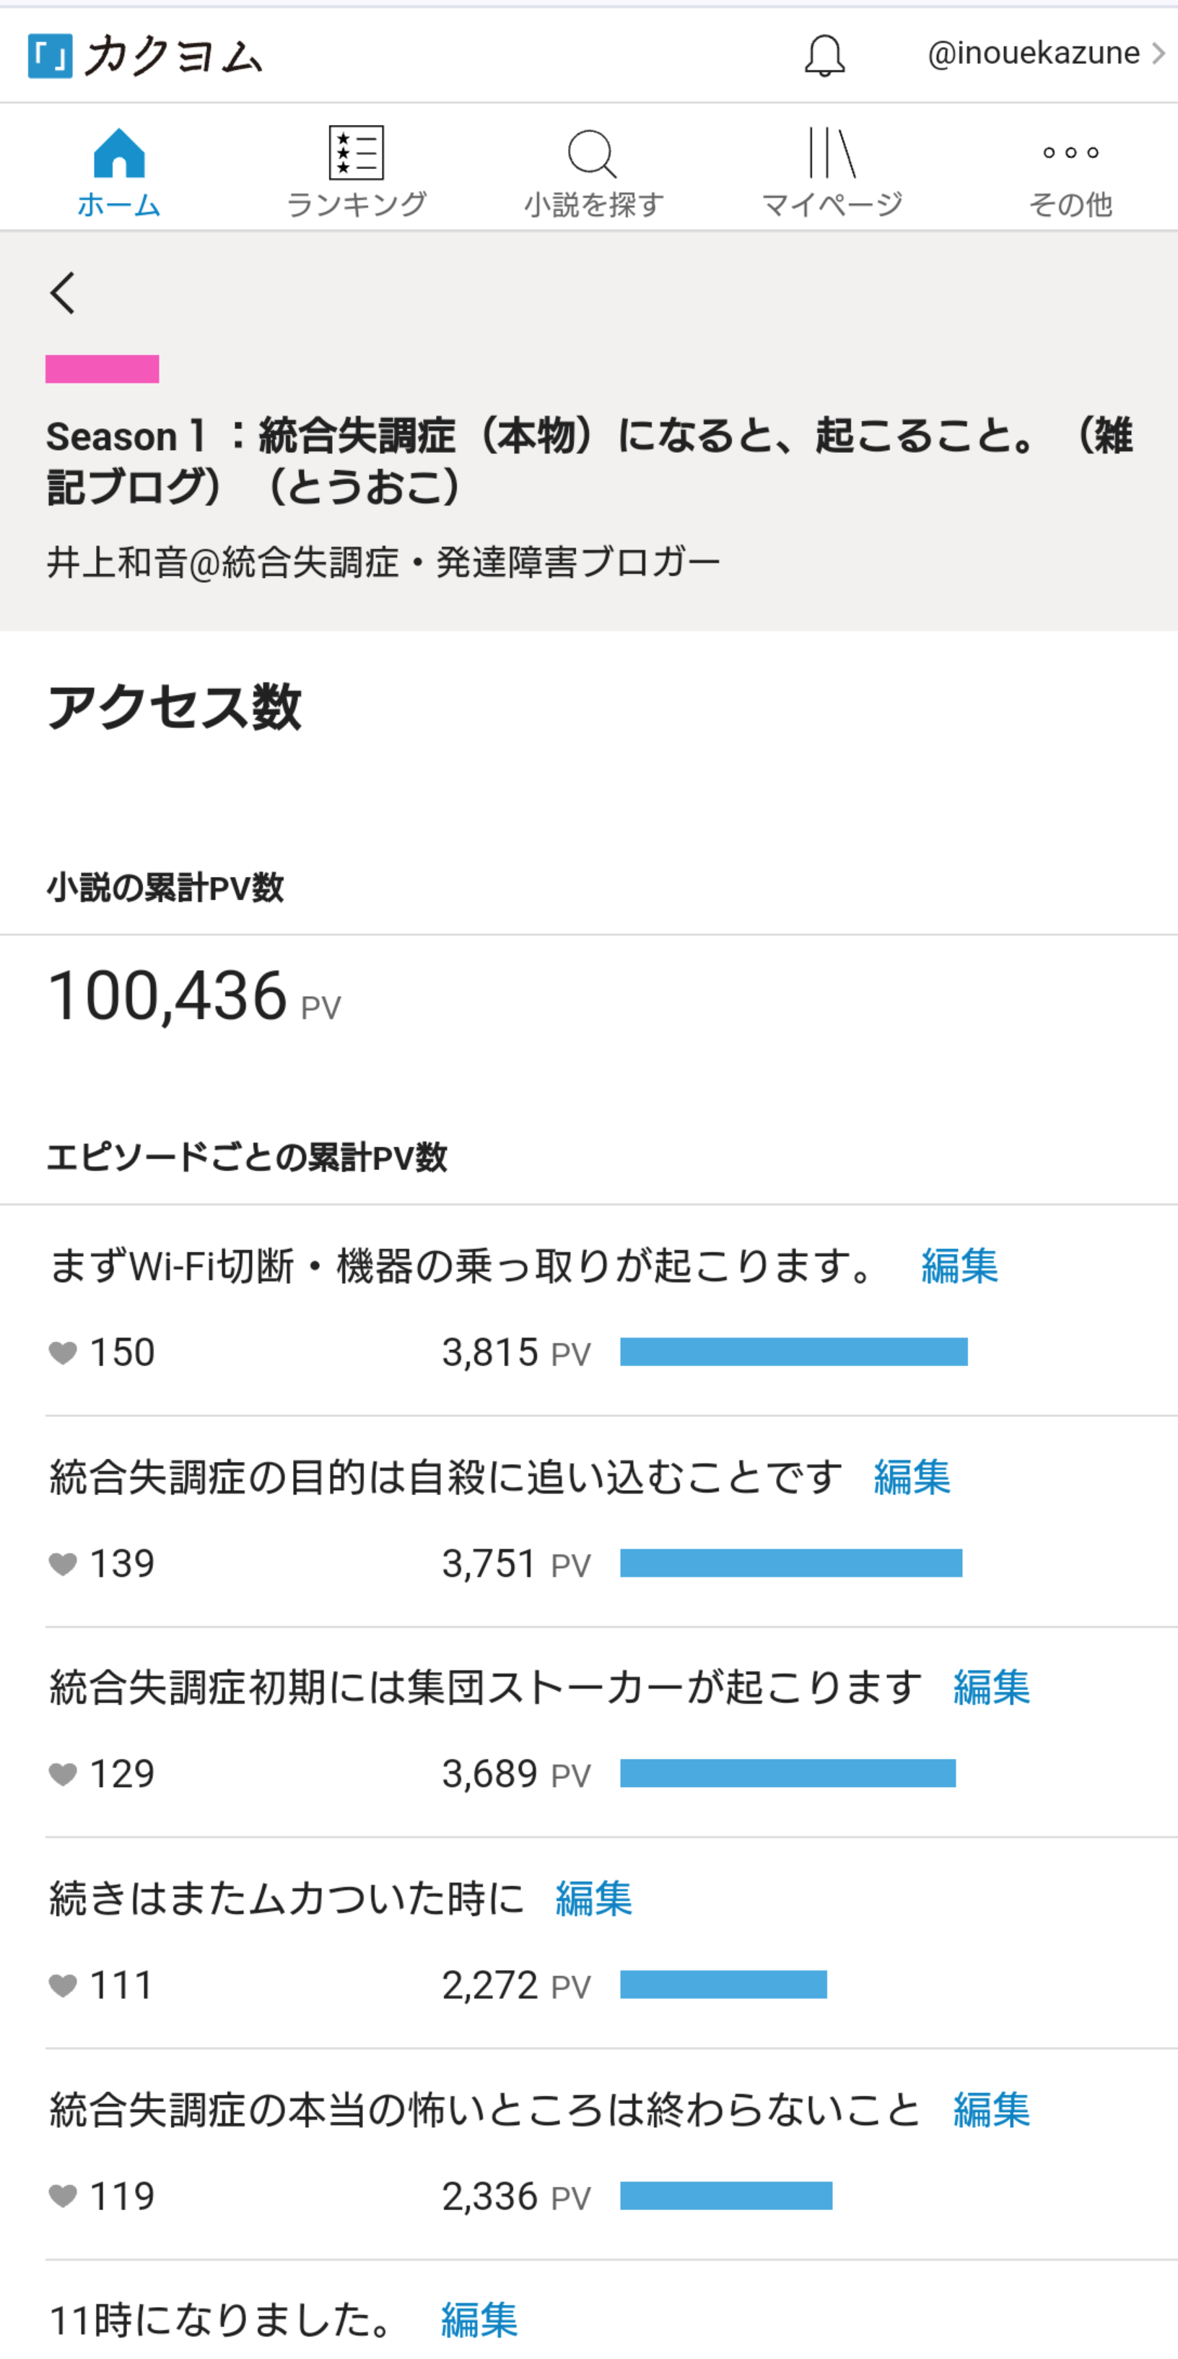Edit the Wi-Fi切断 episode
Viewport: 1178px width, 2359px height.
[959, 1265]
